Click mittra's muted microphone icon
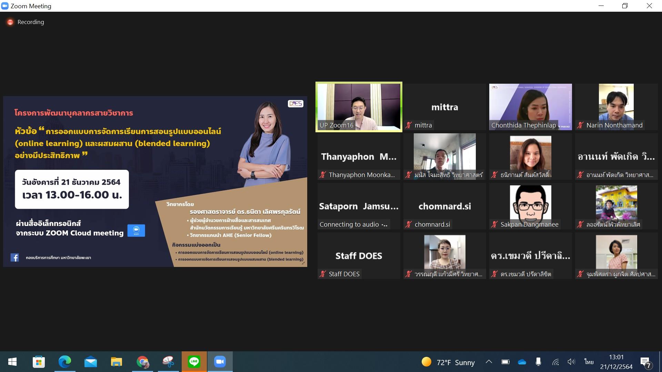The height and width of the screenshot is (372, 662). coord(409,125)
